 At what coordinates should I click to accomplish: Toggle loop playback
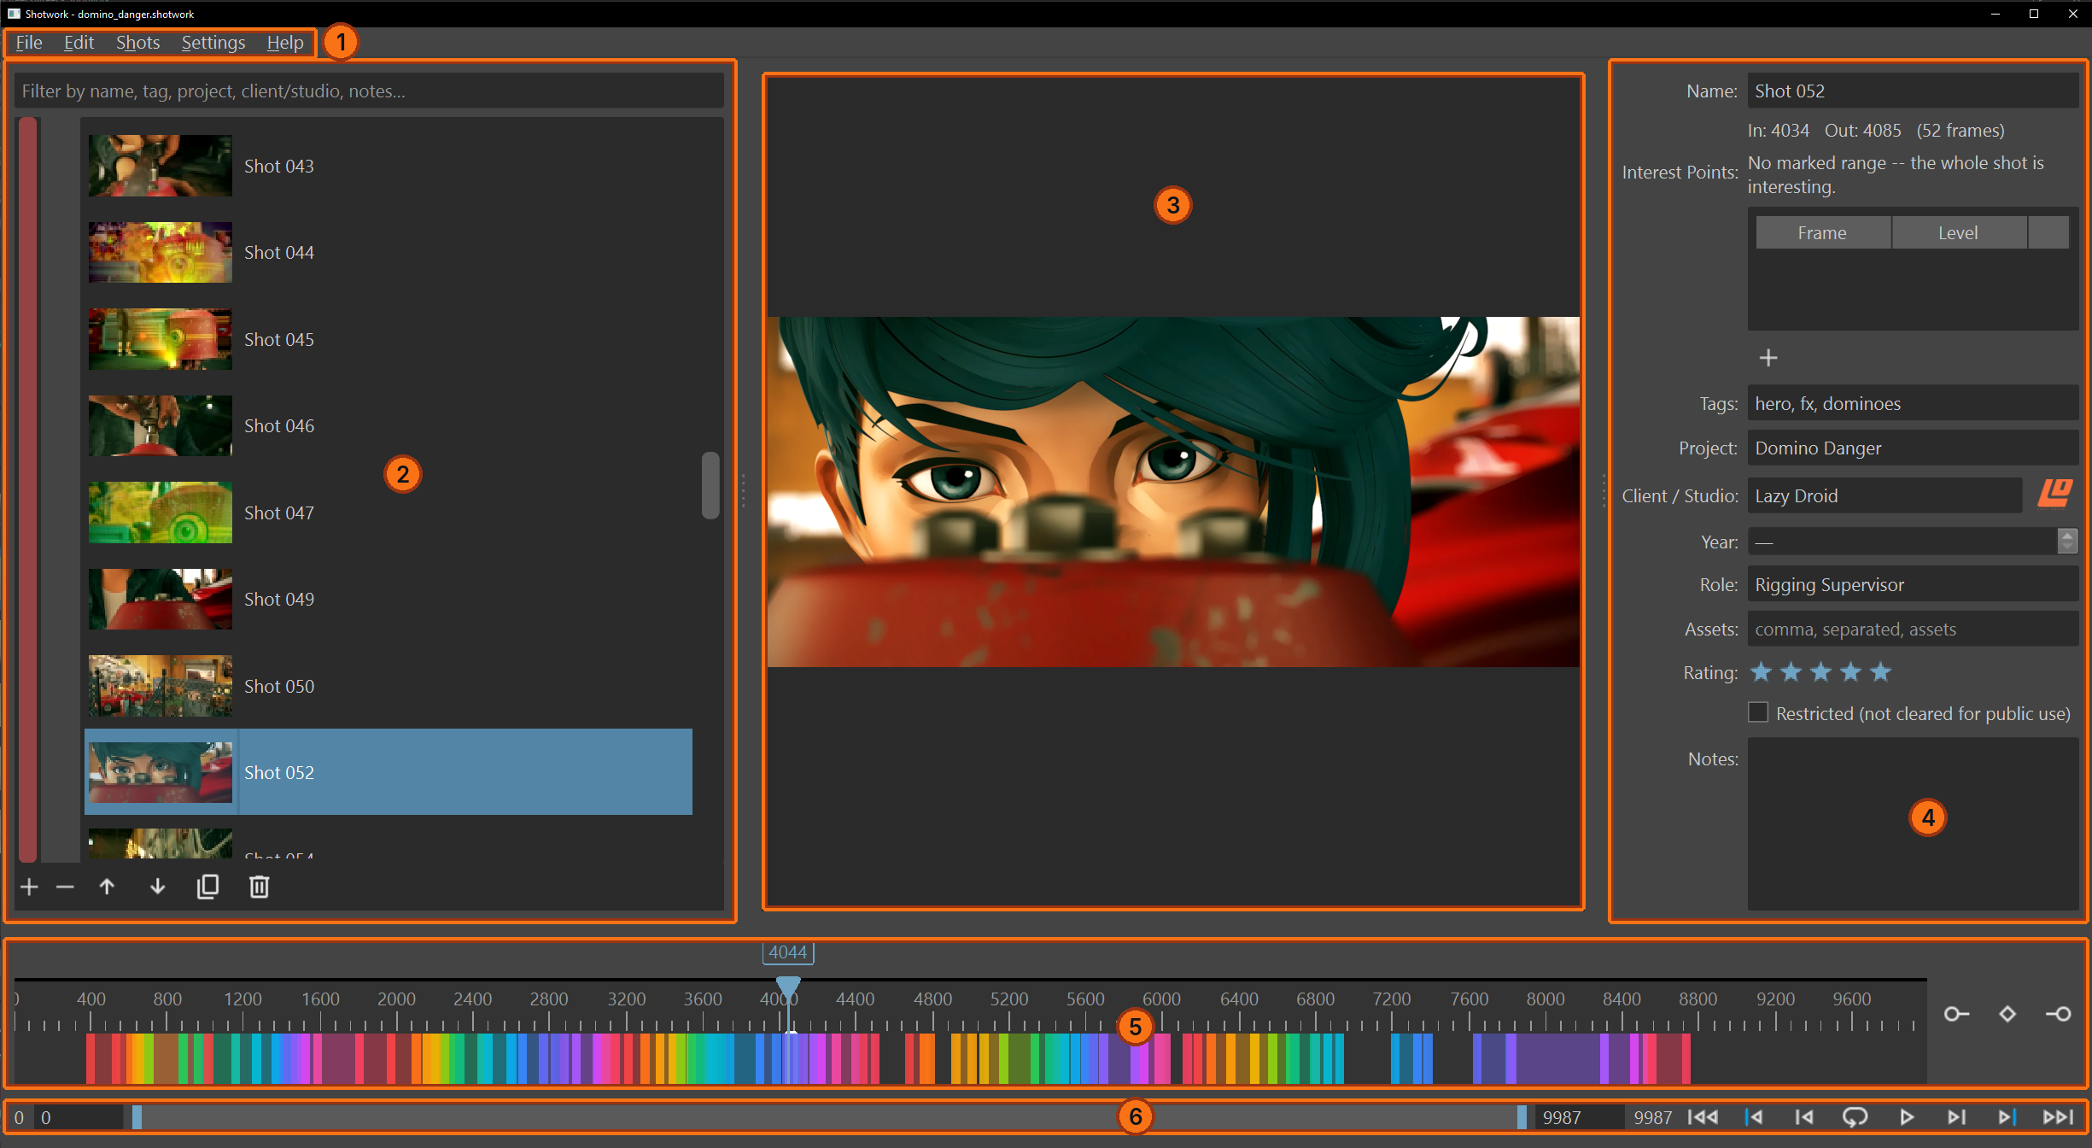[x=1855, y=1117]
